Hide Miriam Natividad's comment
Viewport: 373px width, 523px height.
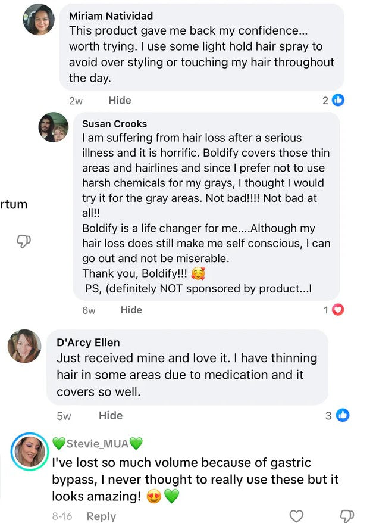(x=120, y=100)
